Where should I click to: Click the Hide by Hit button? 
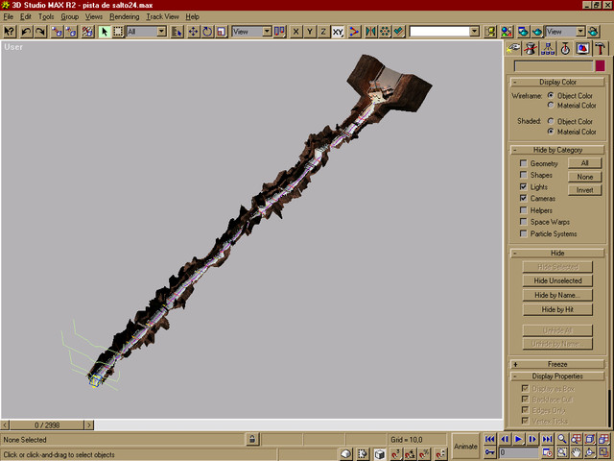click(x=557, y=309)
